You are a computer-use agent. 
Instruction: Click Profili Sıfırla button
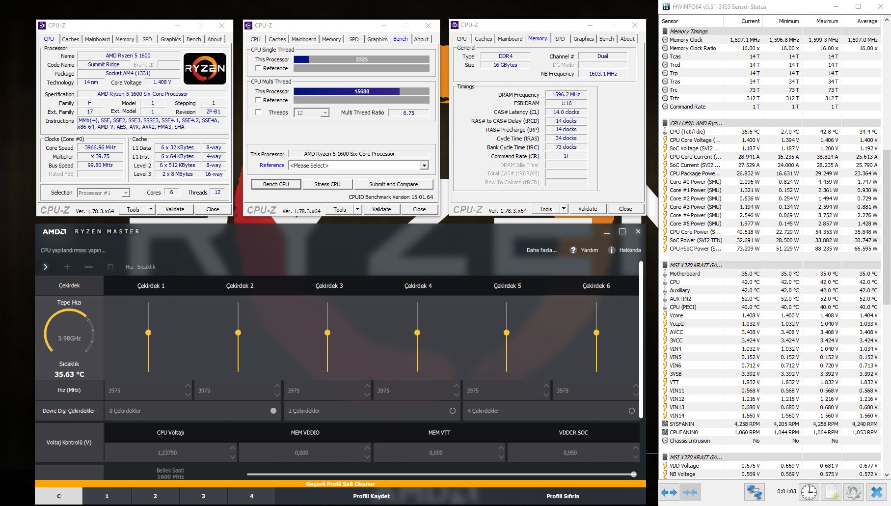point(563,496)
